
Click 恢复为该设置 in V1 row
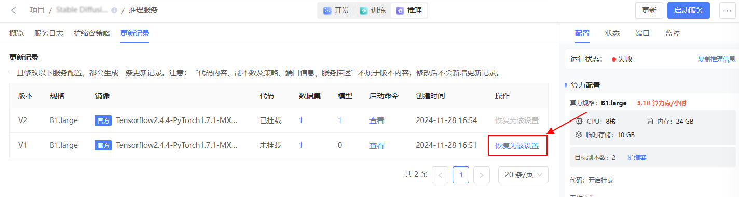(517, 146)
